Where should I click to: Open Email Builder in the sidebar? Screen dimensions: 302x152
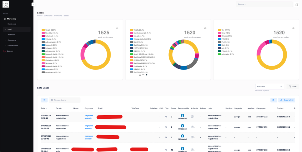click(x=13, y=46)
